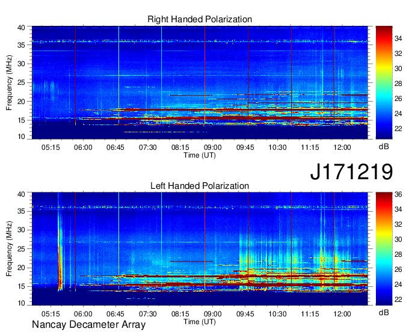Screen dimensions: 409x332
Task: Click the 40 MHz frequency tick of the Left Handed plot
Action: pyautogui.click(x=21, y=194)
